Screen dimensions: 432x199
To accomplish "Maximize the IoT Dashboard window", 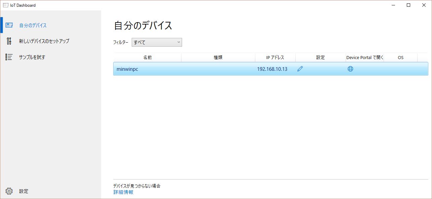I will pos(408,5).
